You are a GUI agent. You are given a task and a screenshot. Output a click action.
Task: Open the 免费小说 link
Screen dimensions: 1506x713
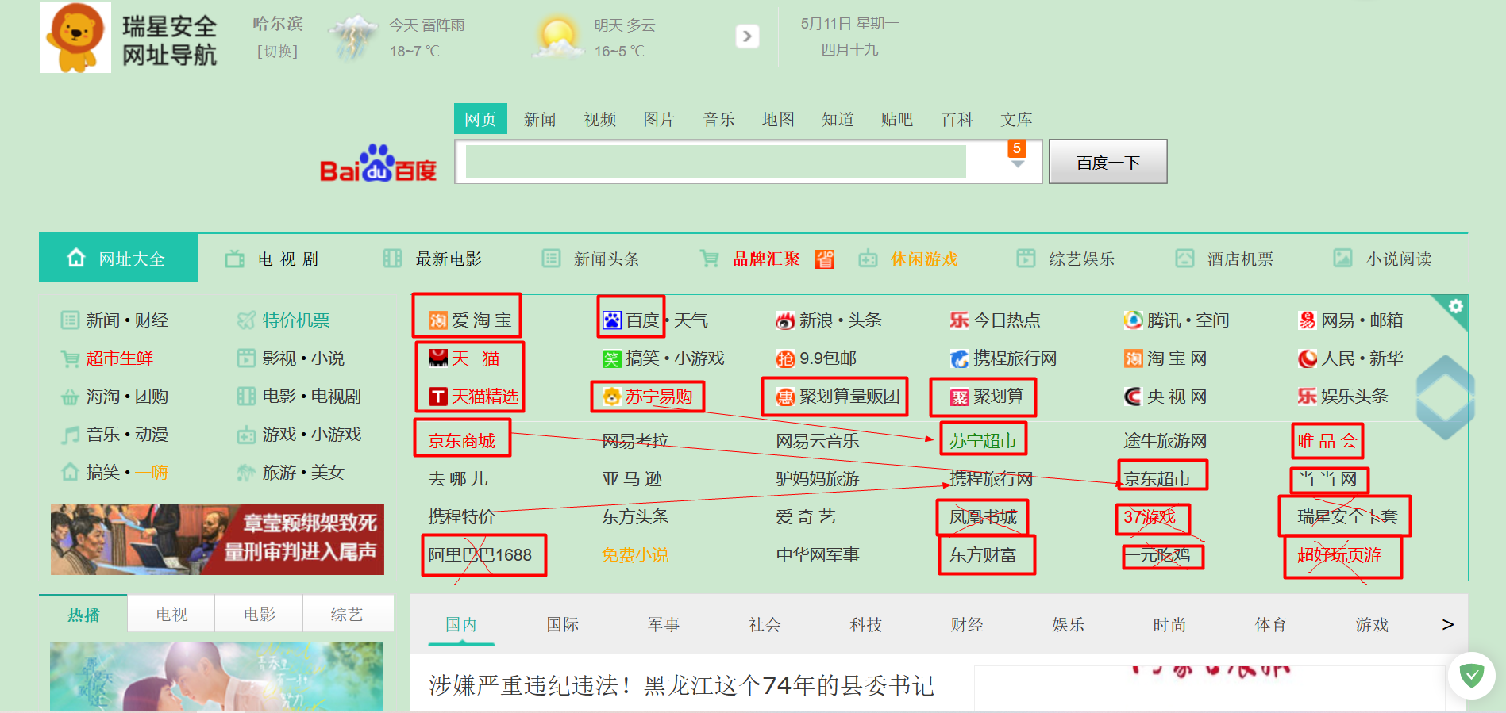[x=635, y=554]
